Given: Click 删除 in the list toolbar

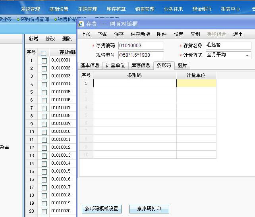Looking at the screenshot, I should [67, 39].
